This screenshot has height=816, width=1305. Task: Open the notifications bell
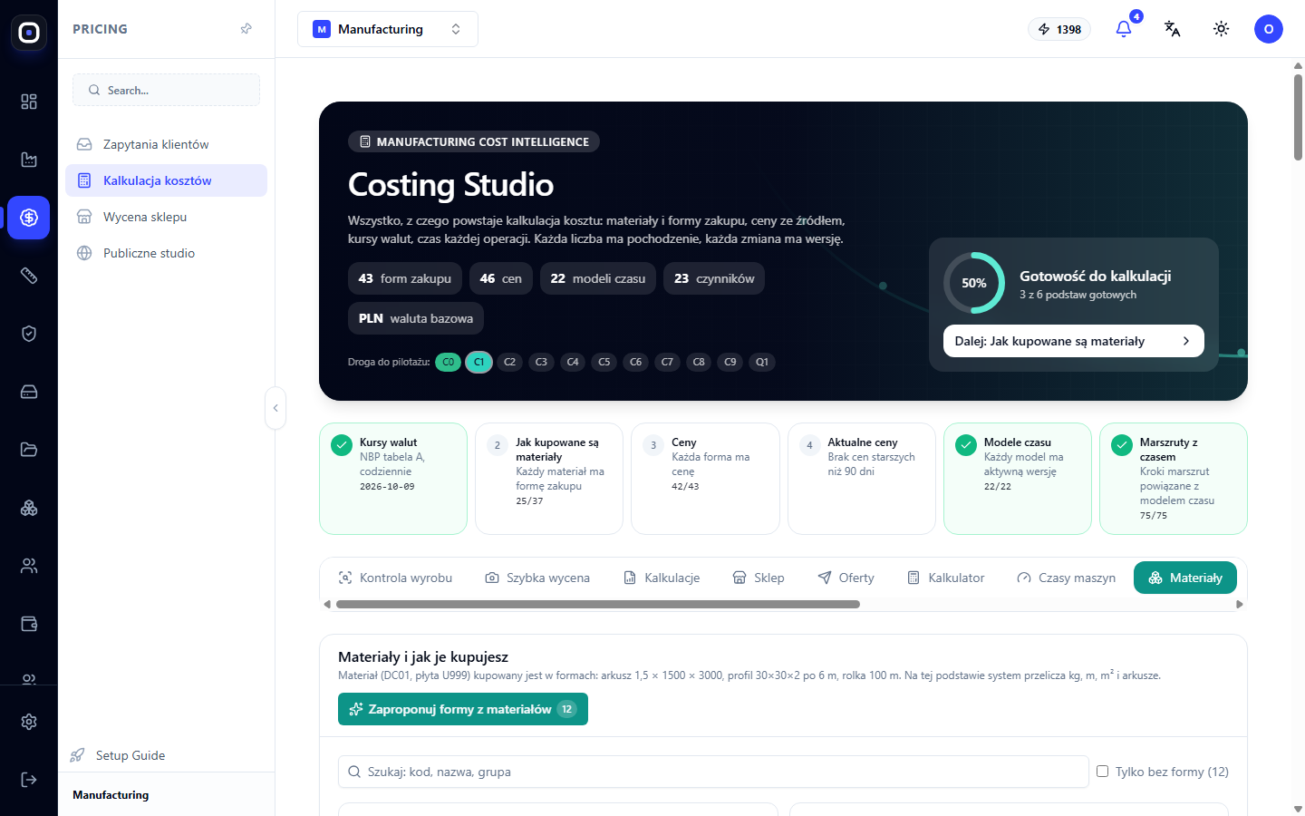click(1124, 29)
